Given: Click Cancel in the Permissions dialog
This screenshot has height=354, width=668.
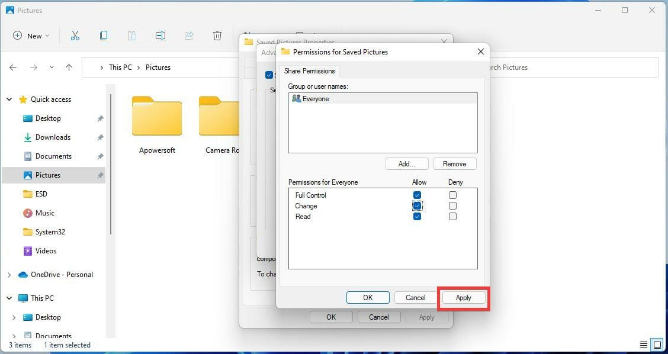Looking at the screenshot, I should 415,298.
